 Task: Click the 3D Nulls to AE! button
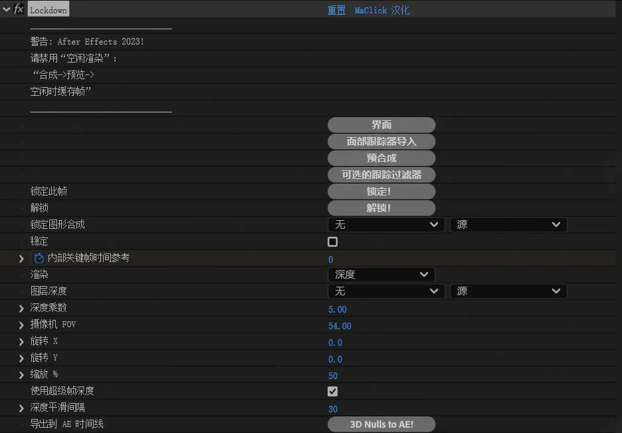point(381,424)
